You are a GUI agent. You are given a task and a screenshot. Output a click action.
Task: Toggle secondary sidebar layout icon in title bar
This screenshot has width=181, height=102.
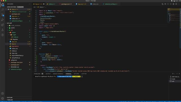(177, 1)
